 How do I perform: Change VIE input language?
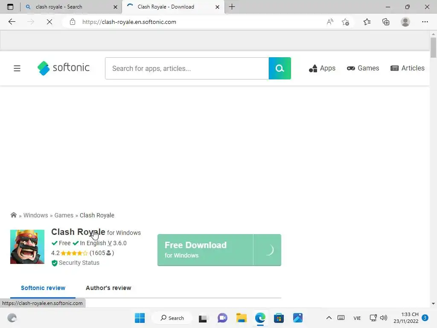357,318
